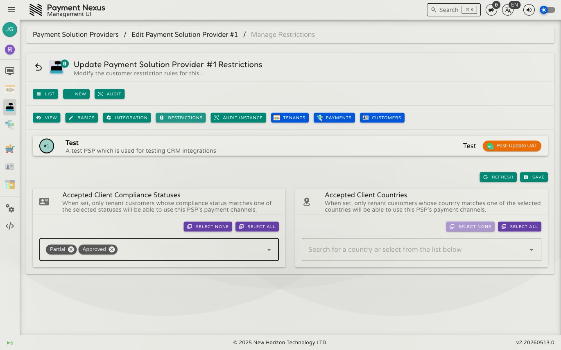This screenshot has height=350, width=561.
Task: Open the Payments tab
Action: tap(334, 117)
